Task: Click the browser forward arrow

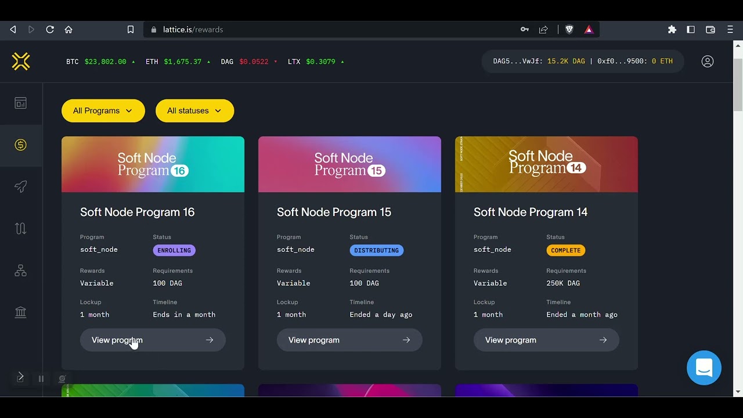Action: point(31,30)
